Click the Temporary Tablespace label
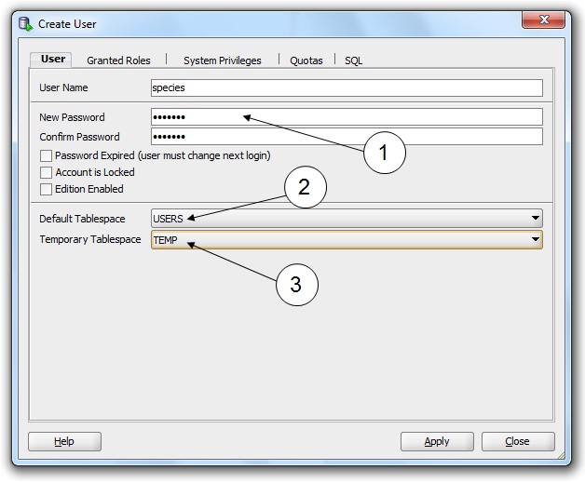This screenshot has height=483, width=585. (x=90, y=239)
